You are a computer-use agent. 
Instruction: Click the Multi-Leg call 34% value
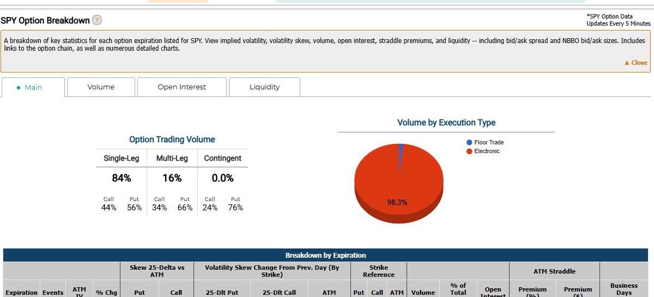click(x=160, y=208)
